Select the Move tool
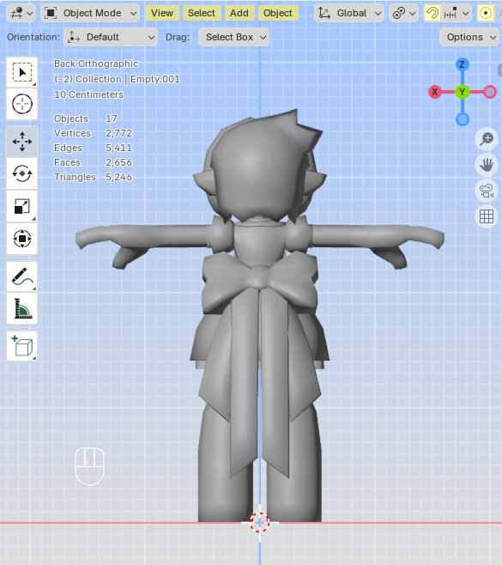502x565 pixels. pyautogui.click(x=22, y=142)
